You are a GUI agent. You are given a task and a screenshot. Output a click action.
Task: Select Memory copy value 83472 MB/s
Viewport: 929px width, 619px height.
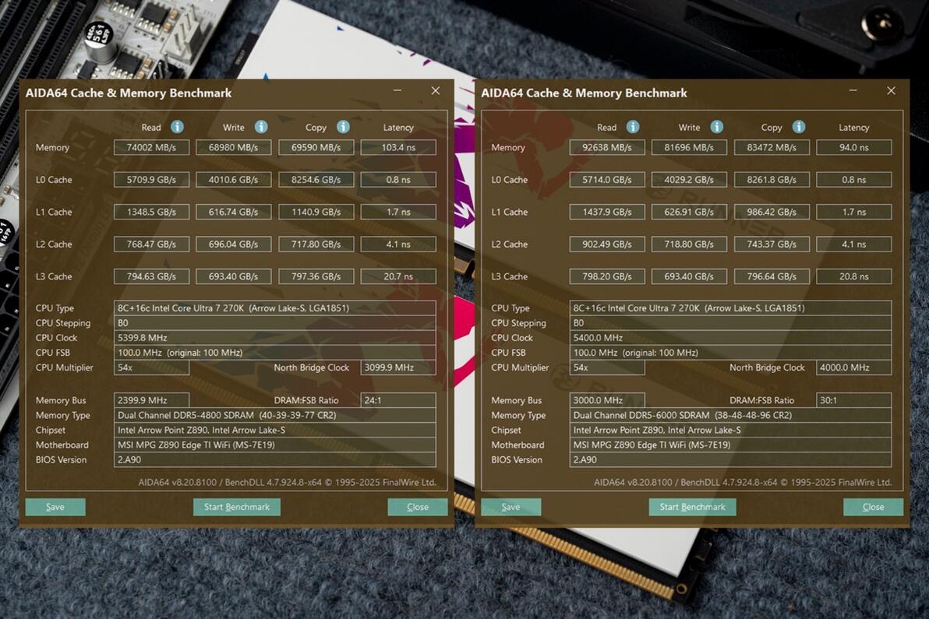(772, 147)
